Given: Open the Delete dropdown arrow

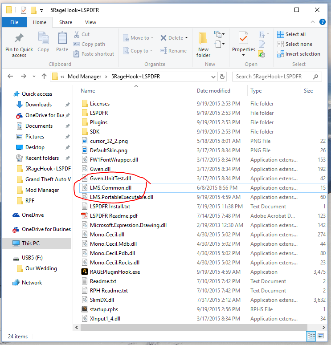Looking at the screenshot, I should pyautogui.click(x=187, y=38).
